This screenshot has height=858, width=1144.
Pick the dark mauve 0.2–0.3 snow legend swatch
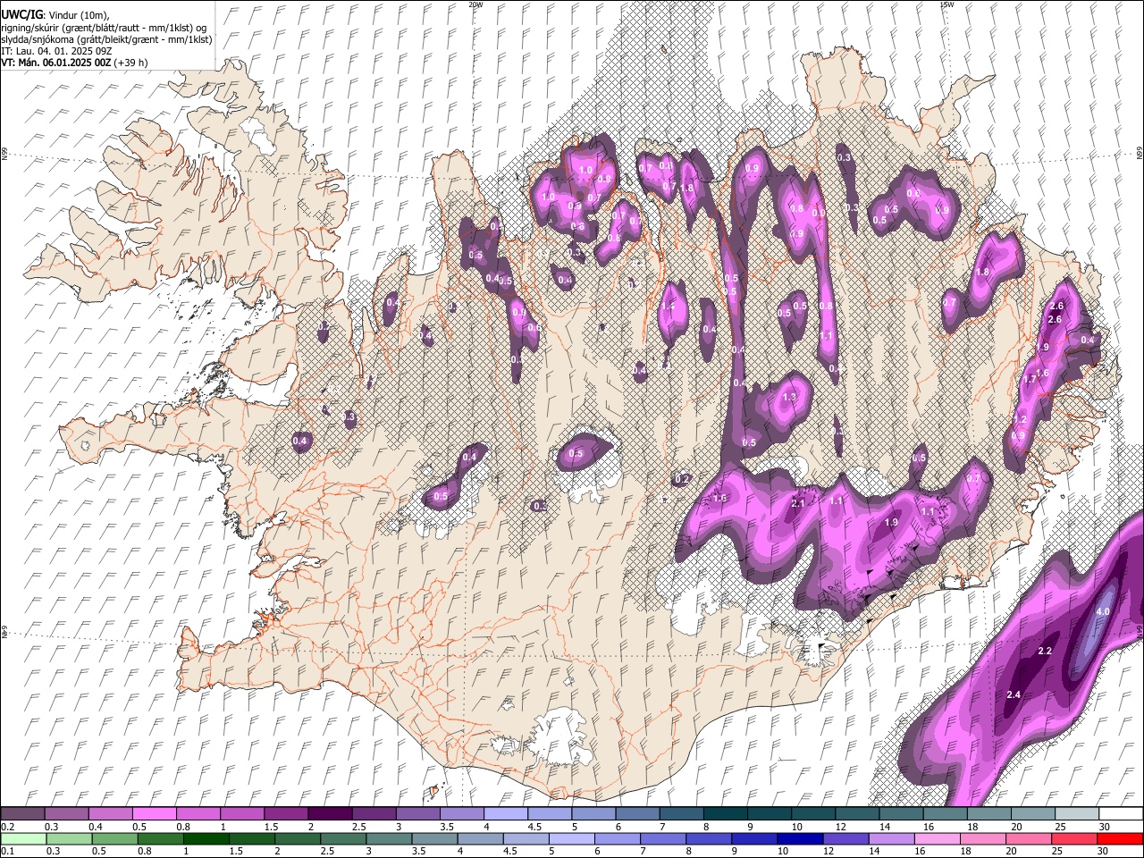tap(22, 814)
